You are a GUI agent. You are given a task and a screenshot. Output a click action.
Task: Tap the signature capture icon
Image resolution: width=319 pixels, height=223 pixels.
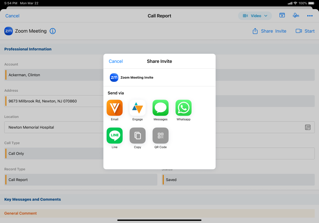coord(296,16)
